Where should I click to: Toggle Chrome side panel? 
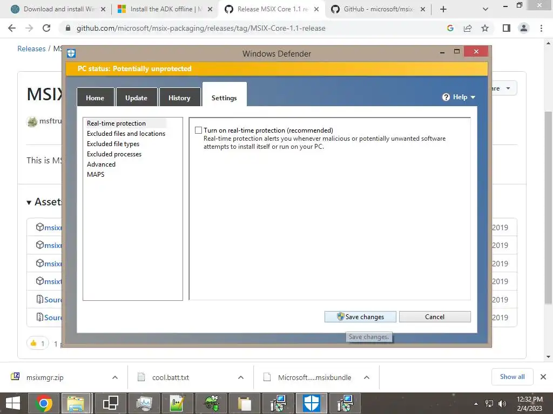[x=507, y=28]
